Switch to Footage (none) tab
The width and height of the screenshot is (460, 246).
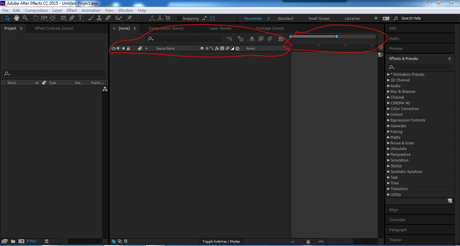pyautogui.click(x=270, y=28)
